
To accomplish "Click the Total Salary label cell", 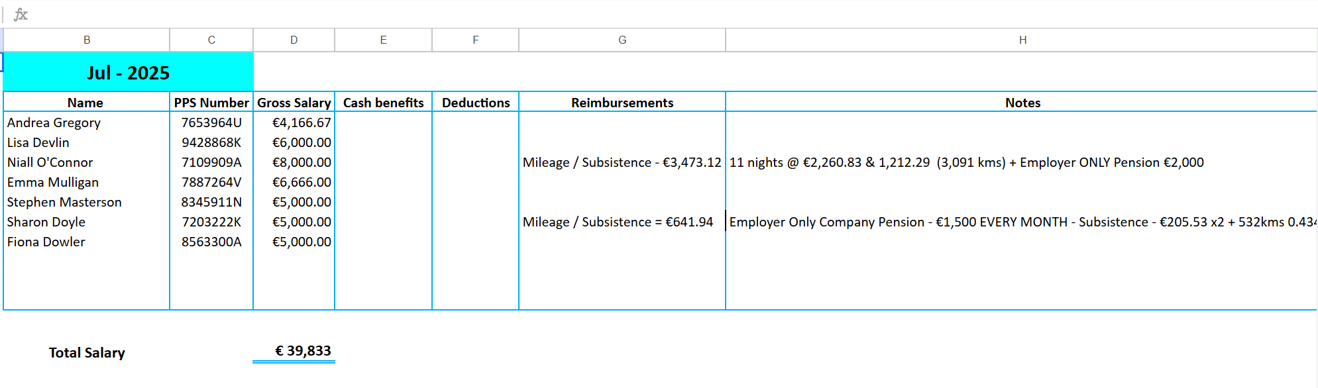I will 87,352.
